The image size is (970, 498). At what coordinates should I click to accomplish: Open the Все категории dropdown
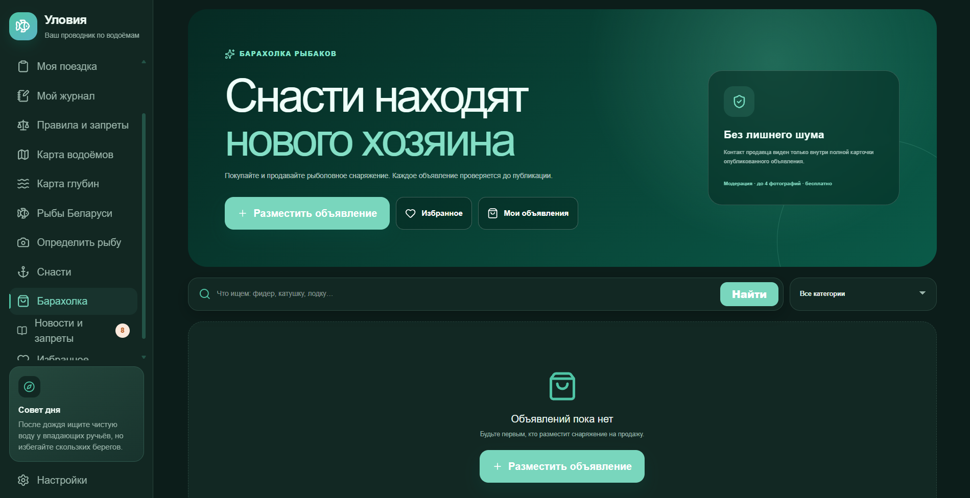point(863,294)
